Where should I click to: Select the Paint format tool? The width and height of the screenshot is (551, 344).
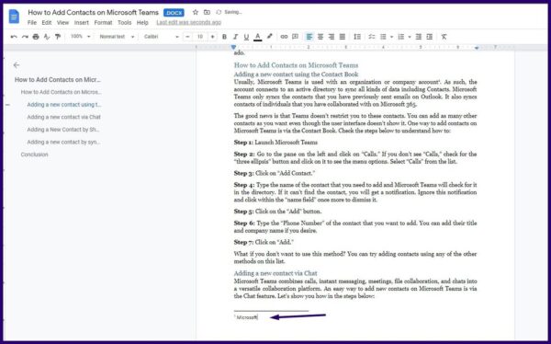(58, 37)
